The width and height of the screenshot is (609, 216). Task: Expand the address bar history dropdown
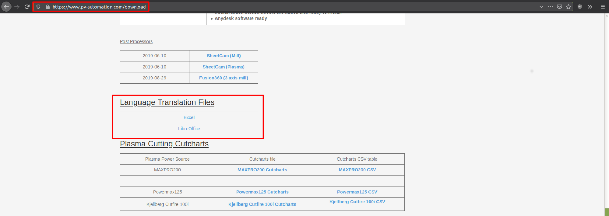click(541, 7)
